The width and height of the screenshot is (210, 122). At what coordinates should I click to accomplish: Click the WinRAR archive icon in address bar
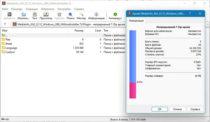click(x=15, y=24)
